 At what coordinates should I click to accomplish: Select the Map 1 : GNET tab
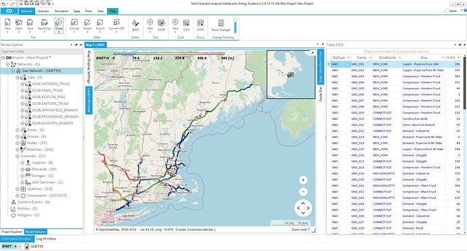pos(95,45)
